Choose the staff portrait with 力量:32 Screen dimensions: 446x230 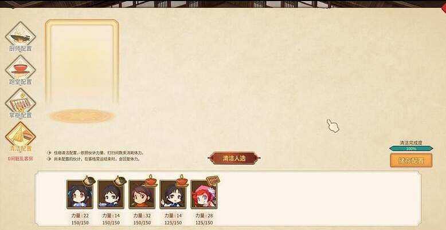pos(142,195)
